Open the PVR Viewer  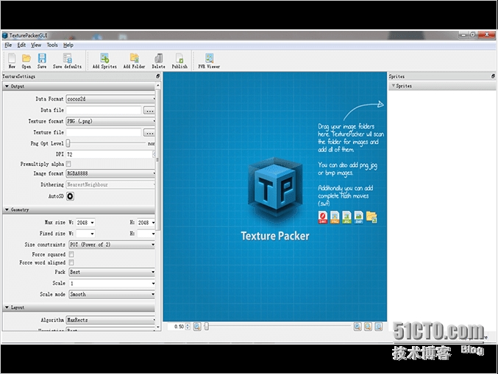tap(209, 60)
